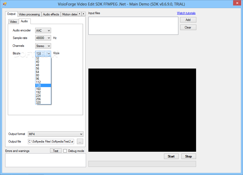Click the progress bar below Start

[x=142, y=164]
